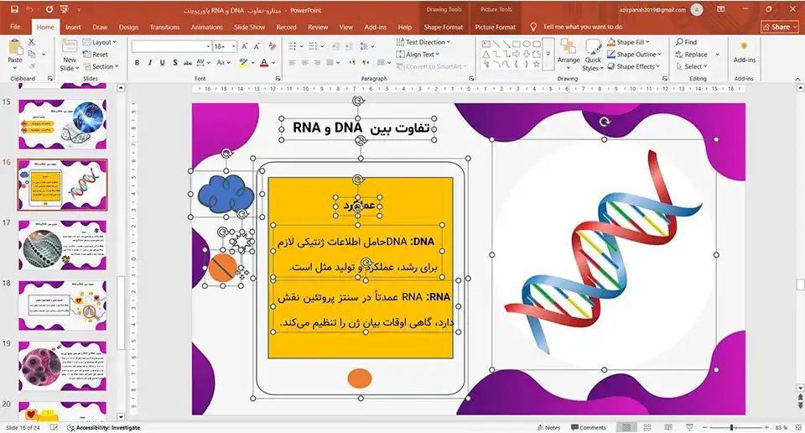Start Slide Show from status bar
This screenshot has height=433, width=805.
(x=689, y=427)
